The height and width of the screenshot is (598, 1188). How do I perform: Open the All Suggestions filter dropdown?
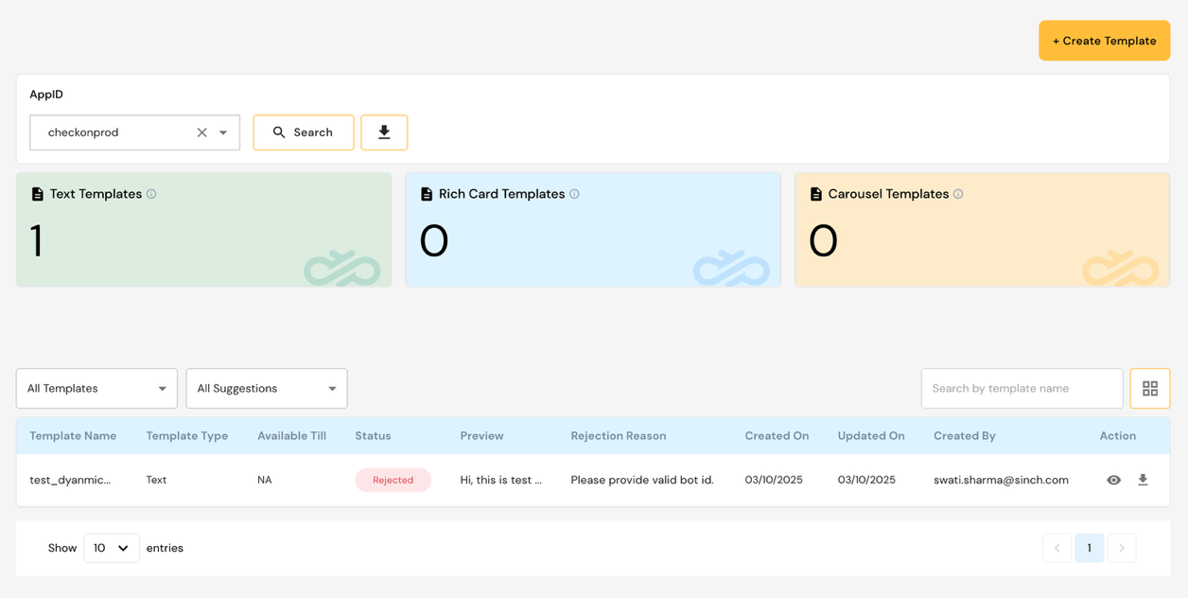point(267,389)
